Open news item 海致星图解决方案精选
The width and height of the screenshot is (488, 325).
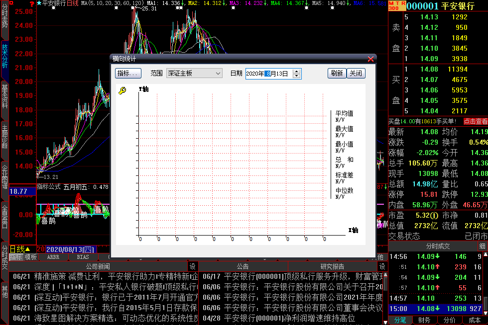(x=105, y=318)
